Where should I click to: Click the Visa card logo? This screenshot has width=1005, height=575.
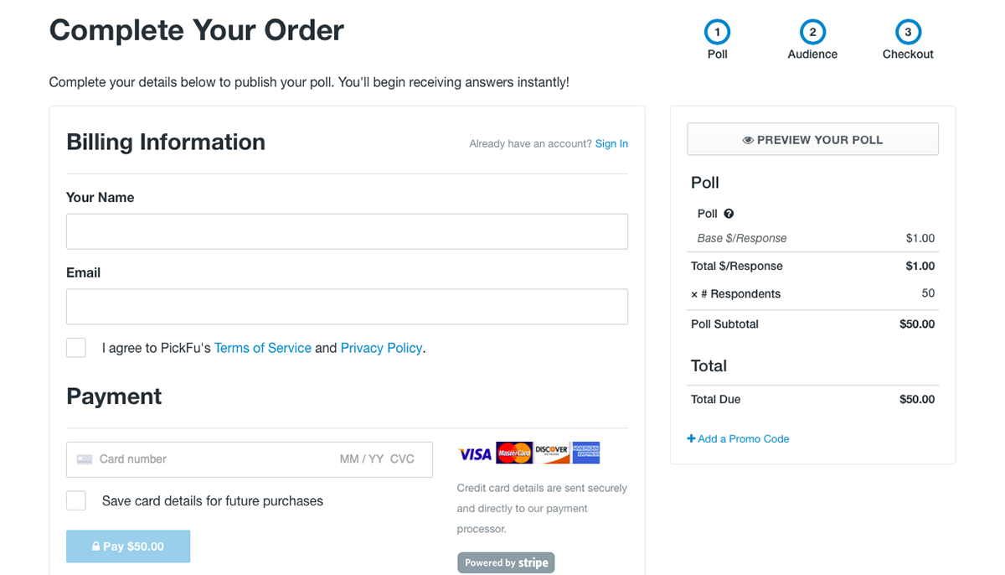coord(475,453)
